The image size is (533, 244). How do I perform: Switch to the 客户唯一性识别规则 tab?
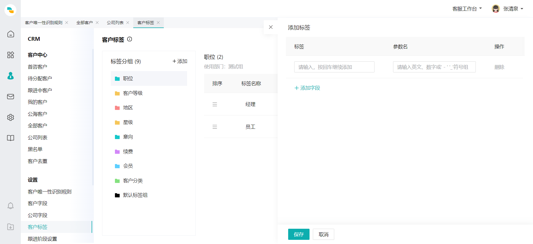44,22
